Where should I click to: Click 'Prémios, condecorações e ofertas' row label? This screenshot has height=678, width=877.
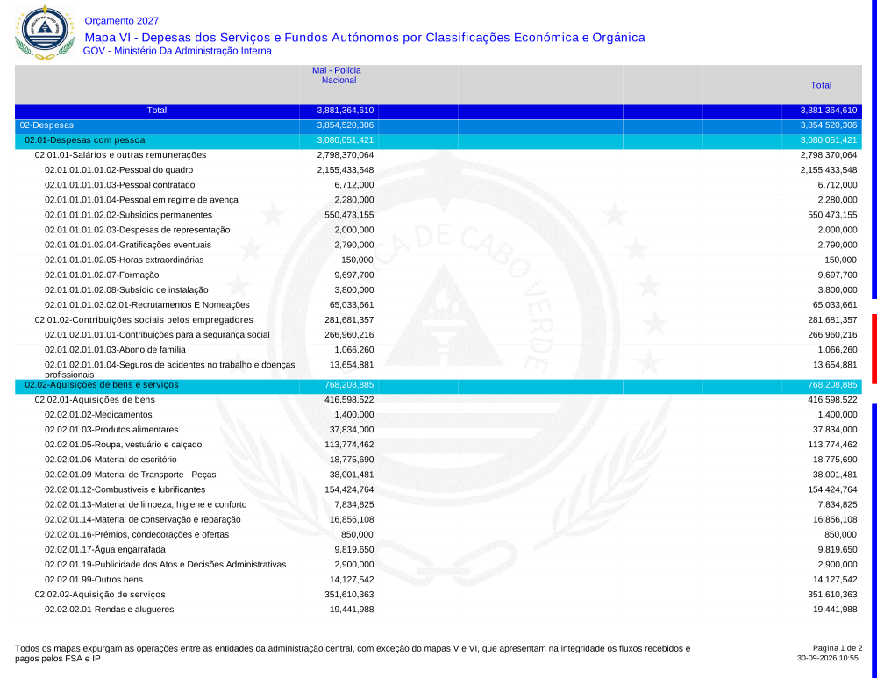[x=137, y=535]
